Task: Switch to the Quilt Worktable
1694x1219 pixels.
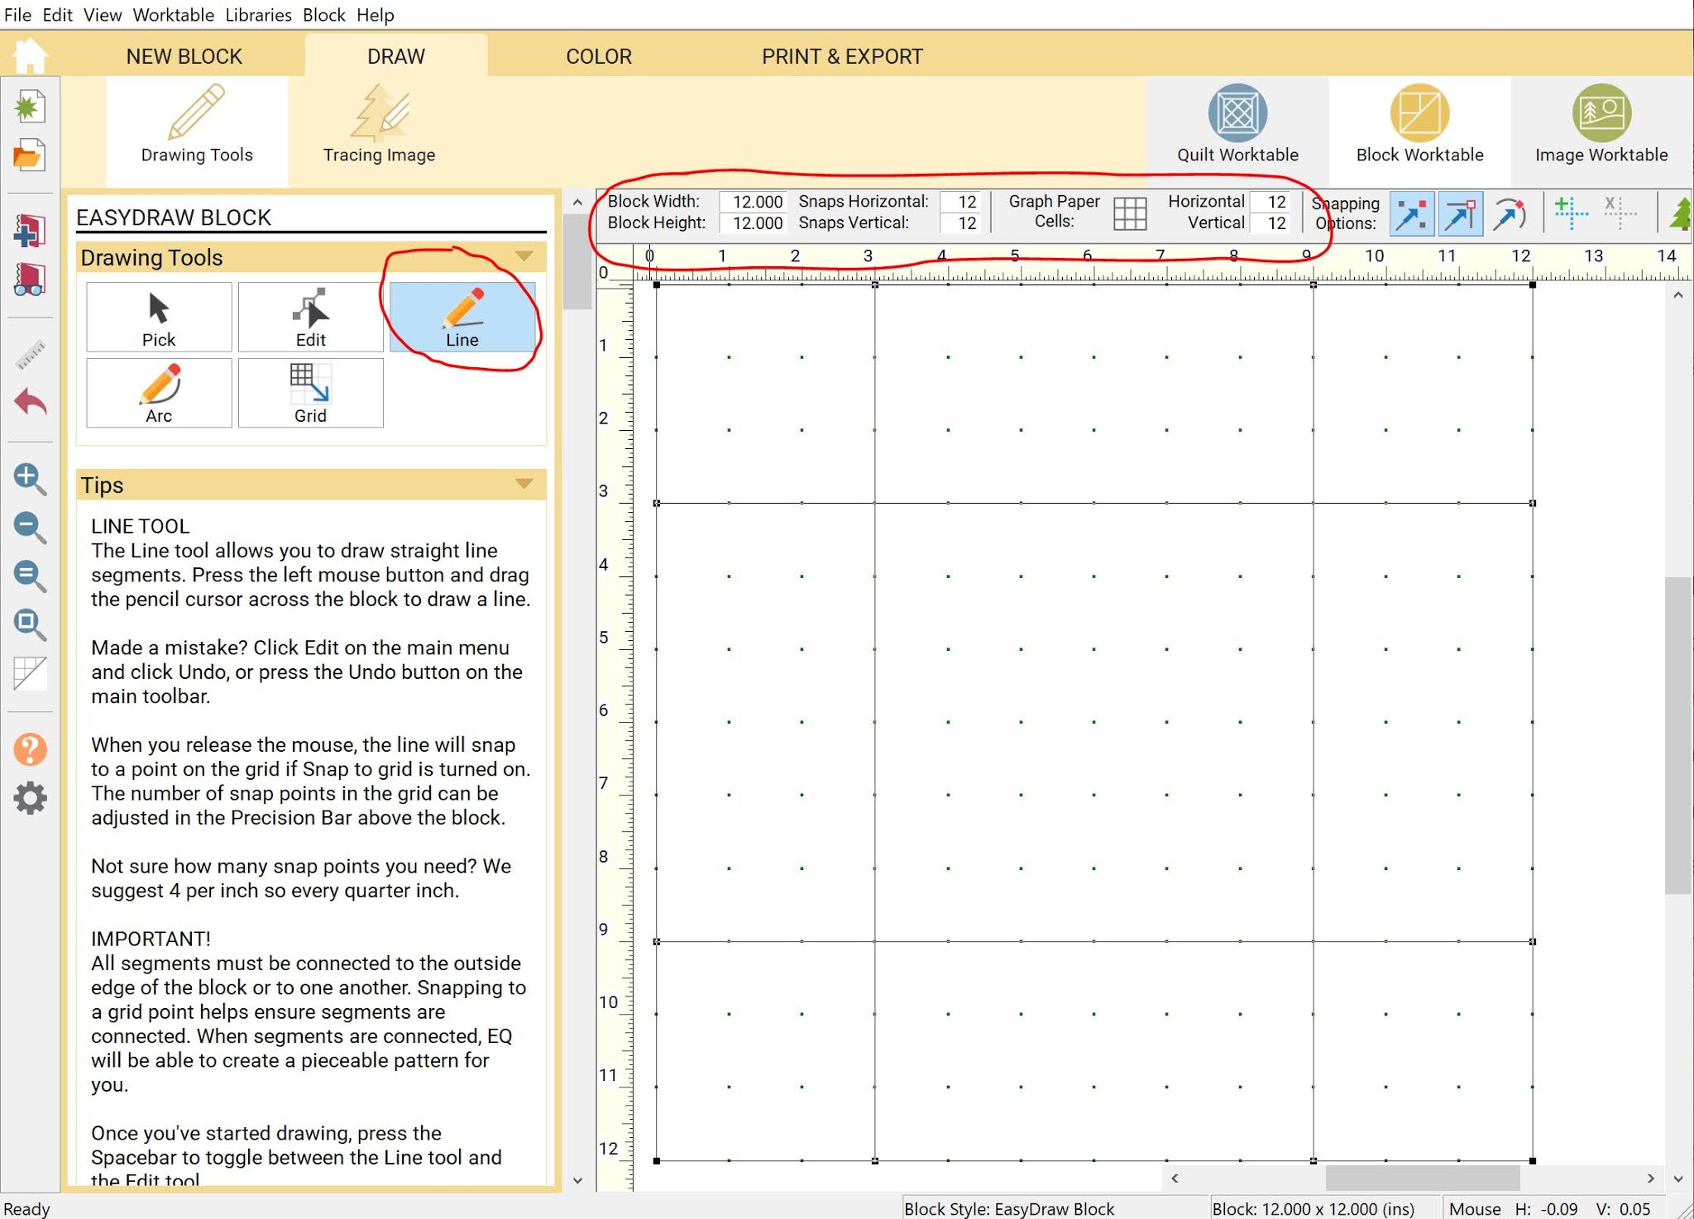Action: [1237, 126]
